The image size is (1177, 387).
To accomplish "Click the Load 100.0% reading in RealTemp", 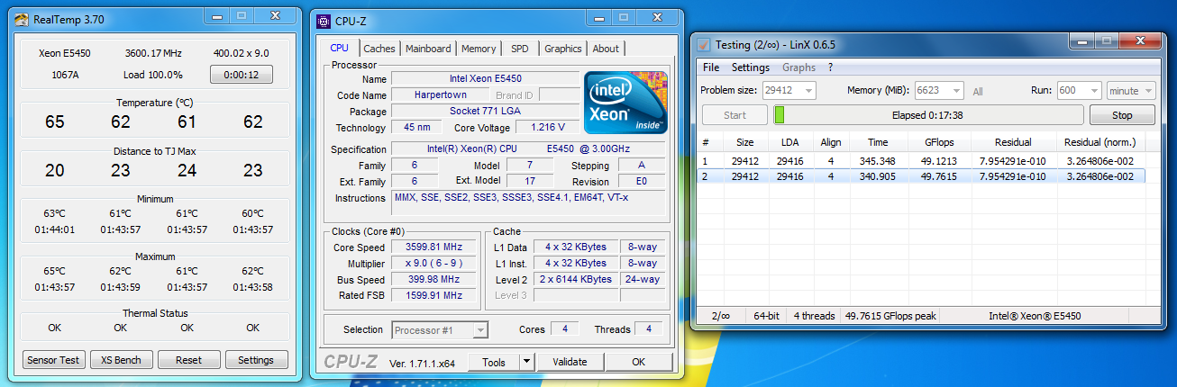I will click(x=152, y=75).
